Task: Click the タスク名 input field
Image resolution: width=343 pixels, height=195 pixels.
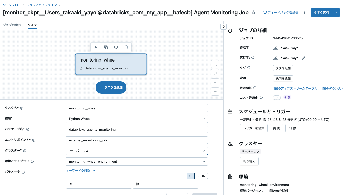Action: point(136,108)
